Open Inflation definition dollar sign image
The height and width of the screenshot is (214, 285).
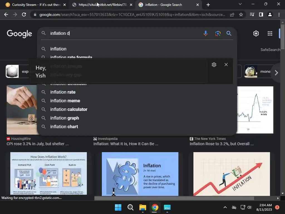point(140,174)
